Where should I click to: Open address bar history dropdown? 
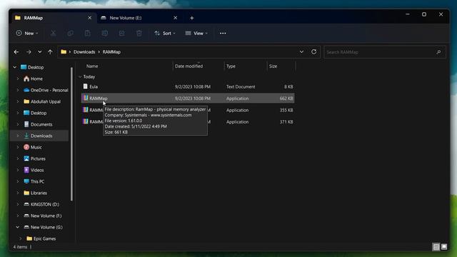pyautogui.click(x=301, y=52)
